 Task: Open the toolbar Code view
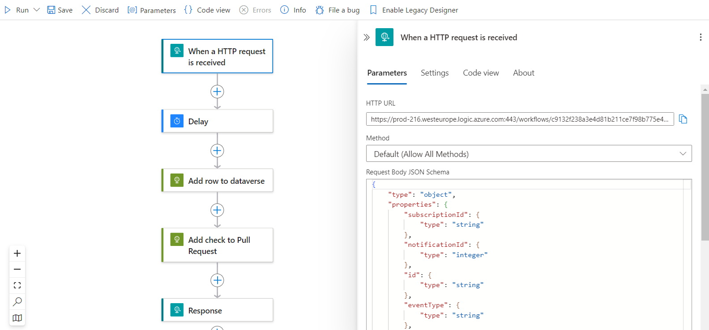207,10
